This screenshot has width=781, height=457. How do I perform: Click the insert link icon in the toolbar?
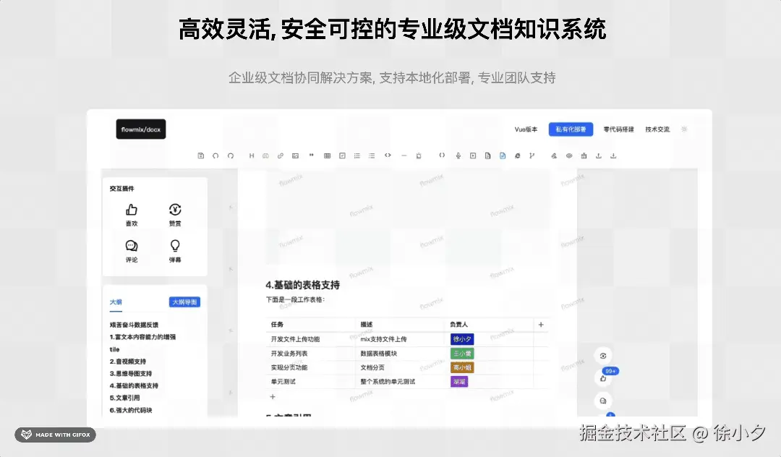(282, 155)
